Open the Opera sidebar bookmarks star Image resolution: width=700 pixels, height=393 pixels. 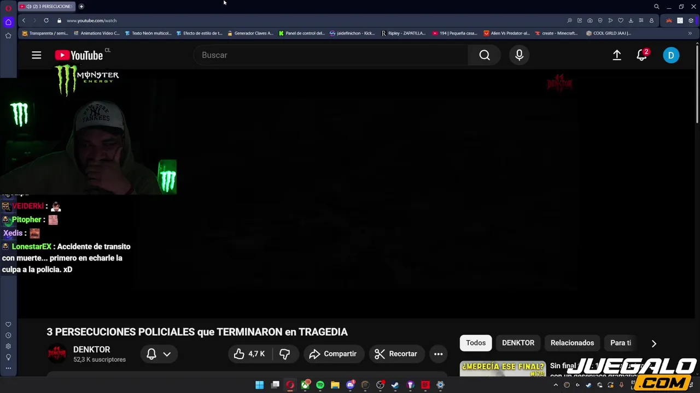pos(8,36)
